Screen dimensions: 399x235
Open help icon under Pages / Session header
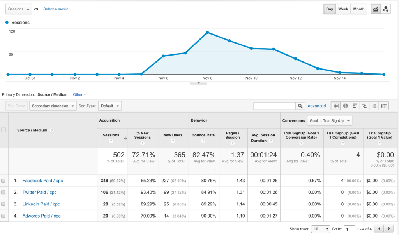[x=232, y=143]
